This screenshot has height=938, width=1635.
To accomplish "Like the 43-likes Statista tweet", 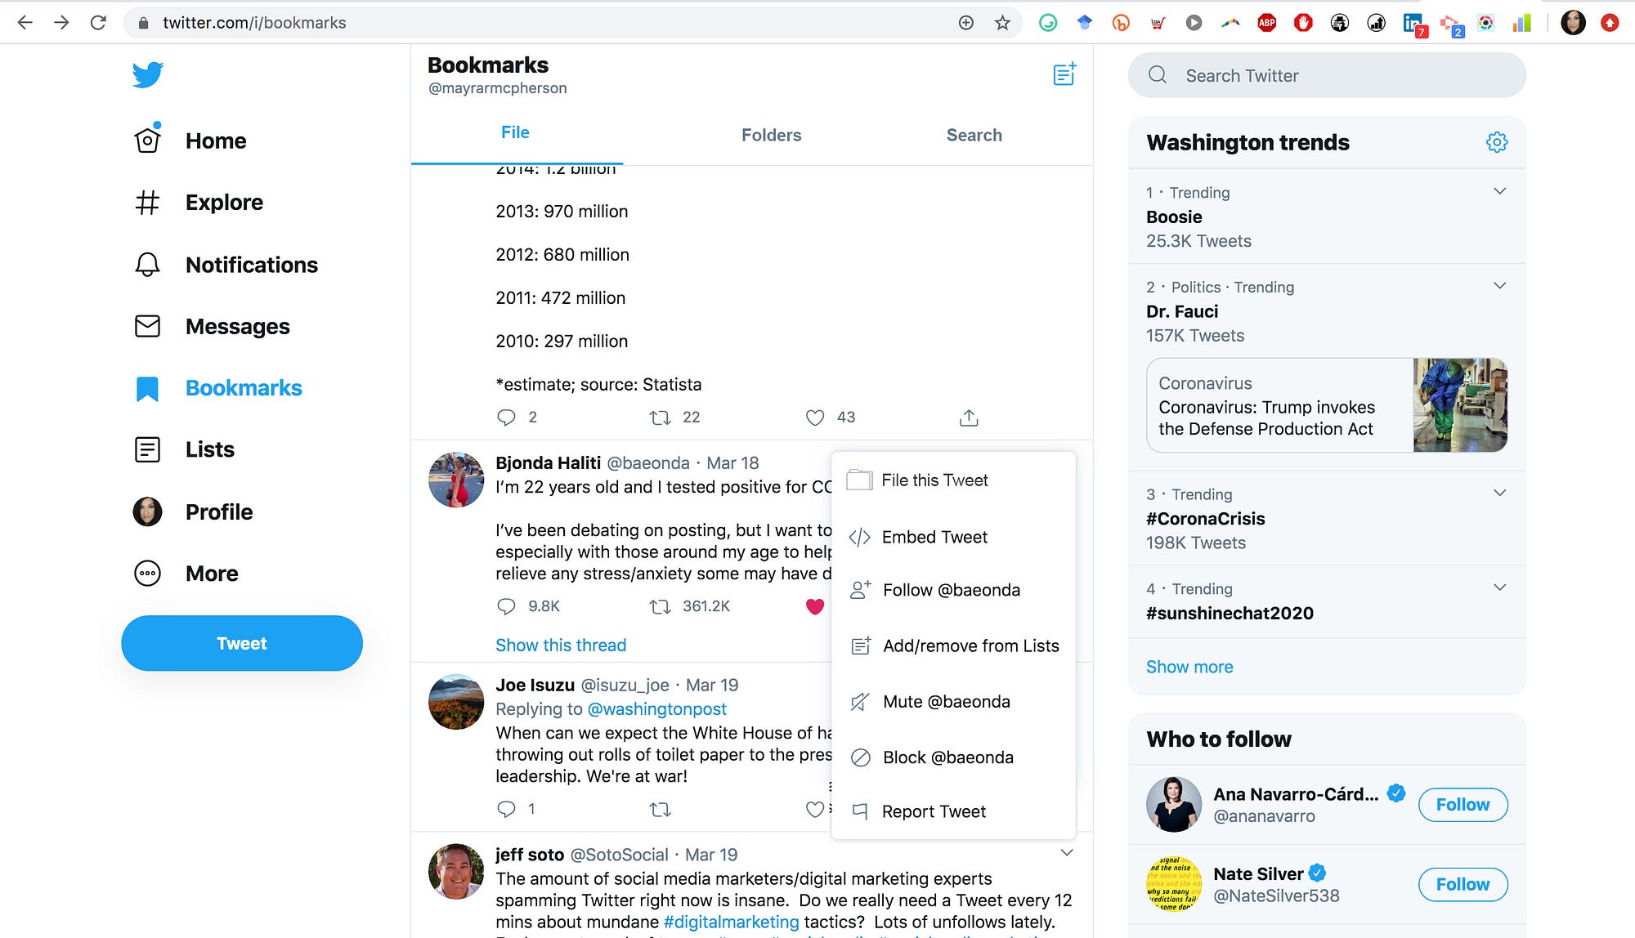I will click(815, 418).
